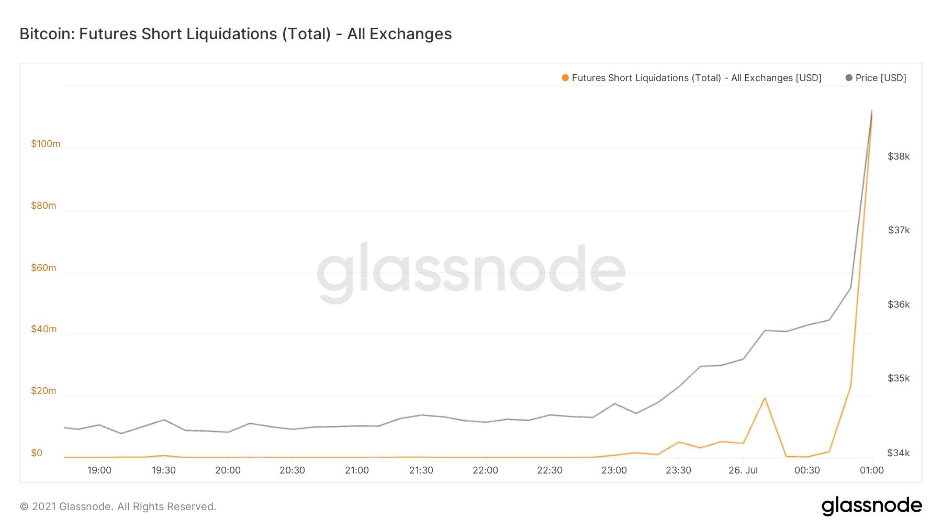Click the $100m left axis label

pyautogui.click(x=46, y=144)
